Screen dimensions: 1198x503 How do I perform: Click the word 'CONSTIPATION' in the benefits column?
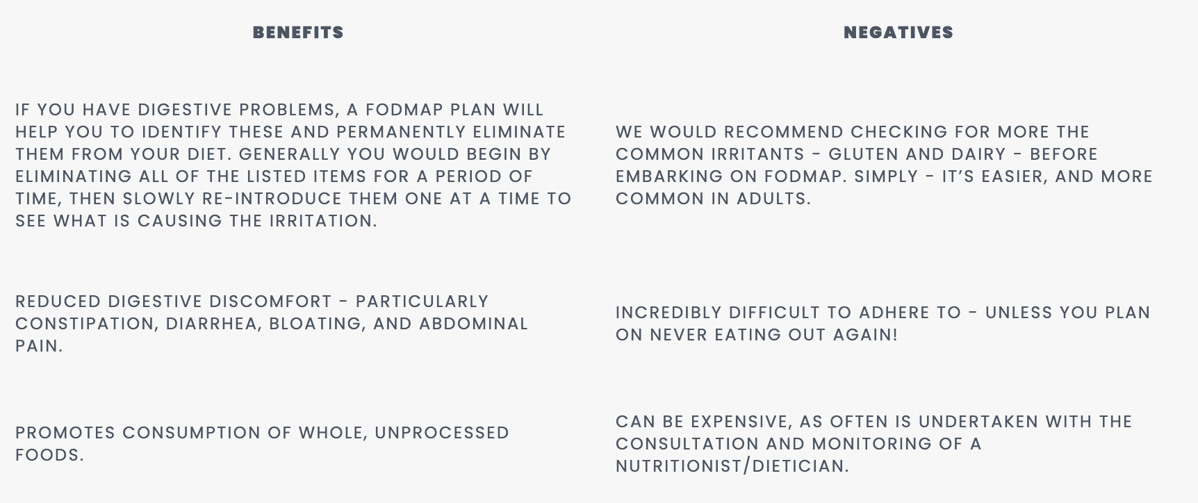pyautogui.click(x=84, y=324)
